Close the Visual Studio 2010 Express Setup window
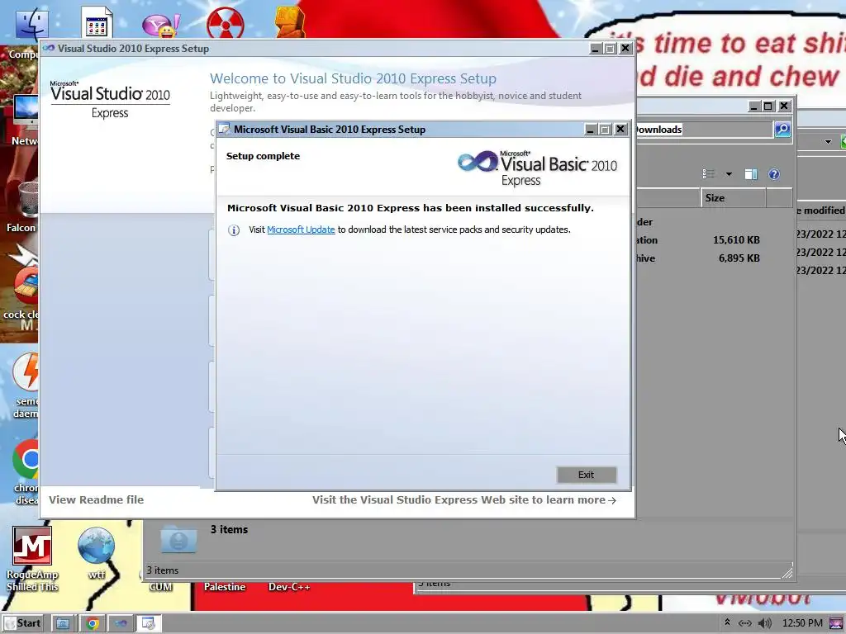 (625, 49)
